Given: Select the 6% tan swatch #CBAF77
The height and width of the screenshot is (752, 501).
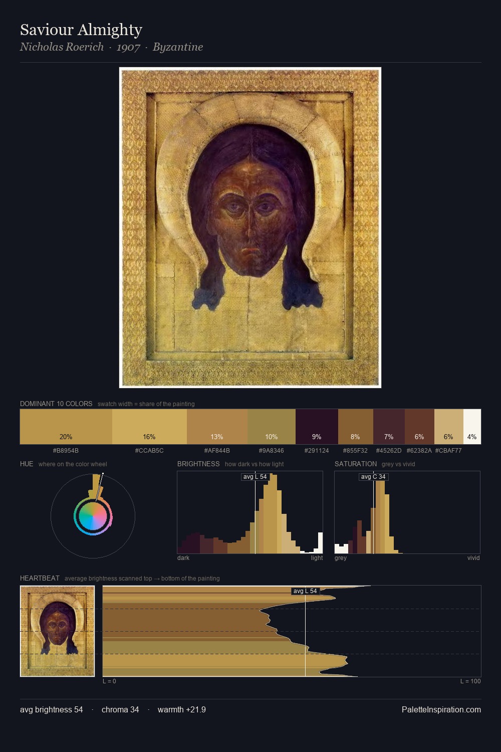Looking at the screenshot, I should pyautogui.click(x=448, y=427).
